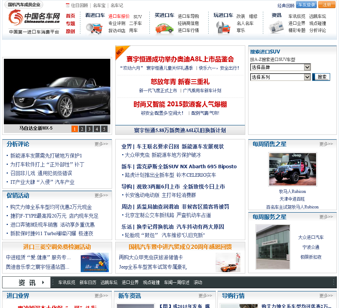Image resolution: width=339 pixels, height=308 pixels.
Task: Click the Mazda MX-5 carousel image
Action: click(x=57, y=92)
